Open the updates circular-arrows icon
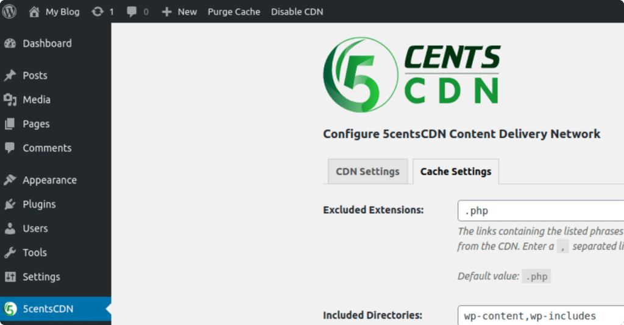Viewport: 624px width, 325px height. pos(97,12)
